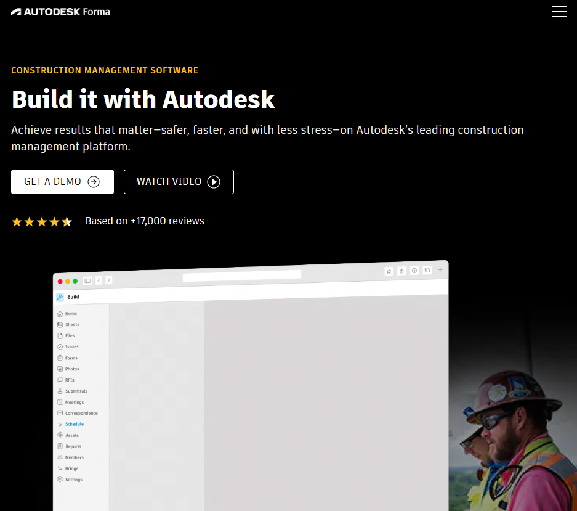Open Assets in the Build sidebar
Screen dimensions: 577x511
[68, 435]
